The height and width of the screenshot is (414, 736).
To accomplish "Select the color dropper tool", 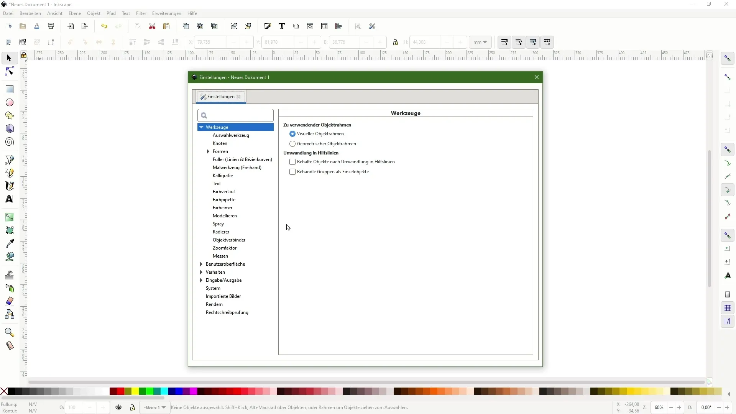I will click(x=9, y=243).
